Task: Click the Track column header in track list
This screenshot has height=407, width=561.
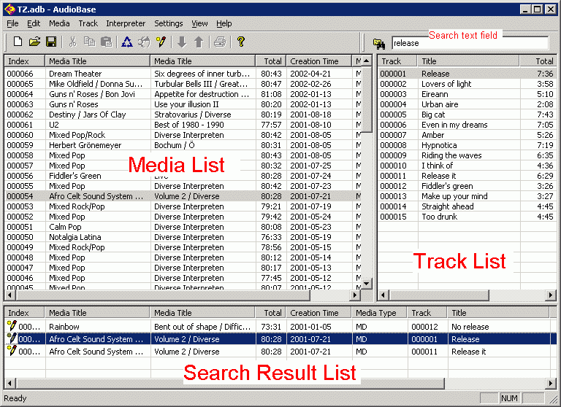Action: click(397, 61)
